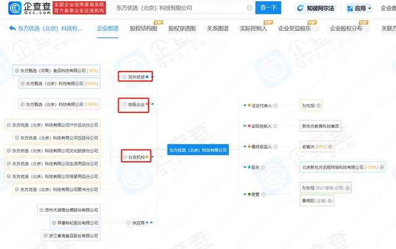Screen dimensions: 396x249
Task: Clear the search box with the X icon
Action: pos(249,8)
